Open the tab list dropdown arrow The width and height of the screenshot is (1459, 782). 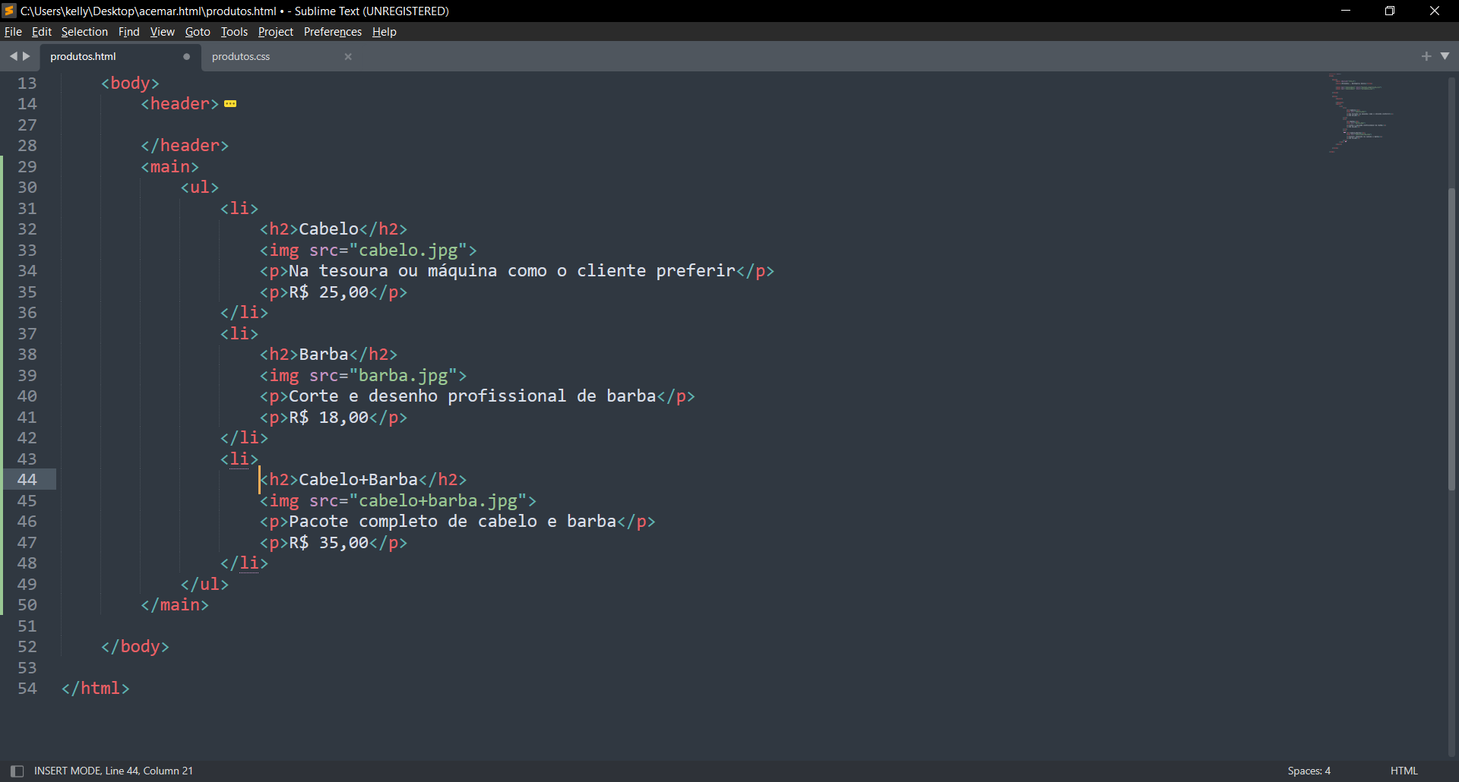pos(1445,56)
